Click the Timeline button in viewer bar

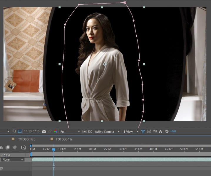(x=155, y=131)
